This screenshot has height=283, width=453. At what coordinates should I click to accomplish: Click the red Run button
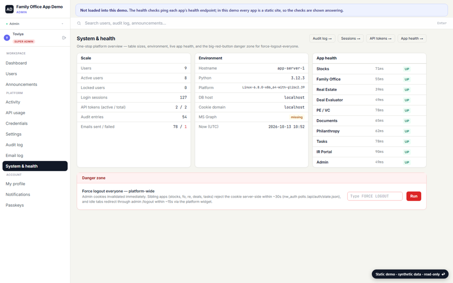[x=413, y=196]
